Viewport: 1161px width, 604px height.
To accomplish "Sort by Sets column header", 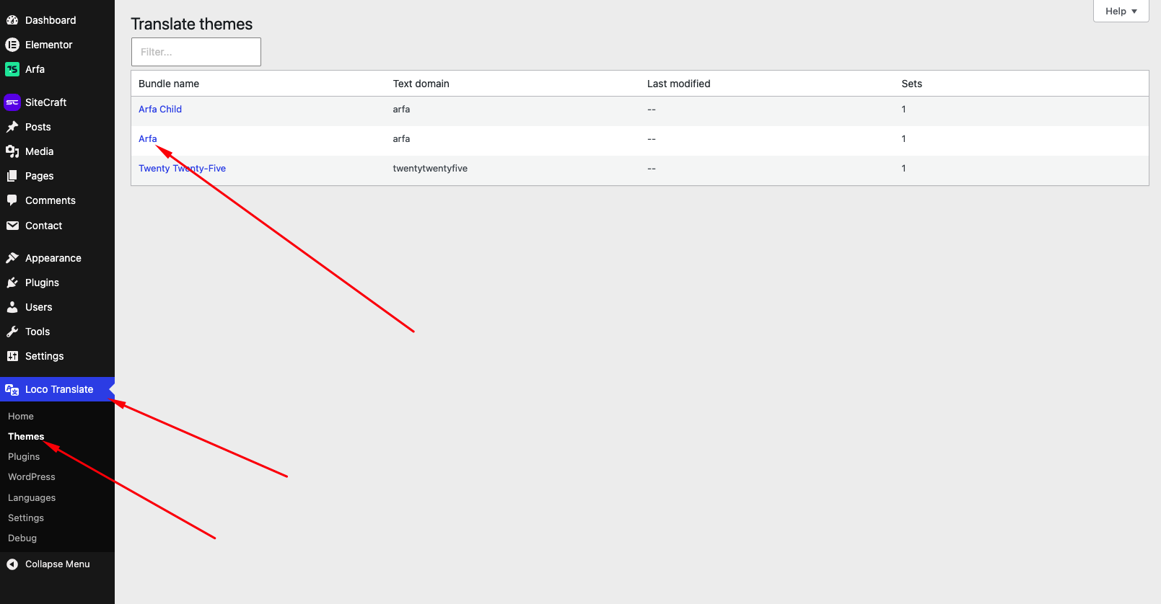I will pos(912,84).
